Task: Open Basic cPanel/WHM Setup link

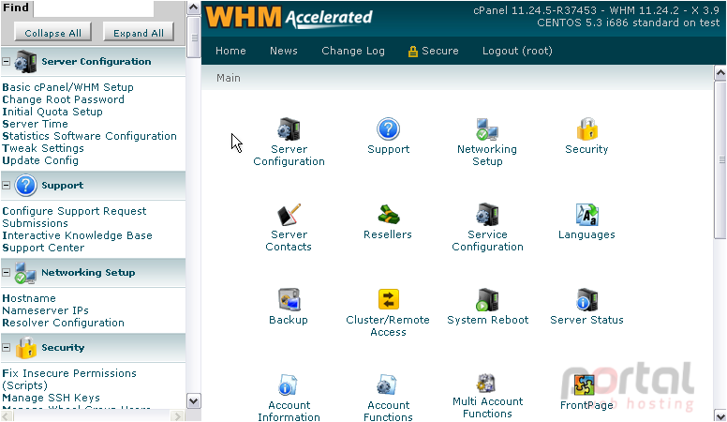Action: click(x=67, y=87)
